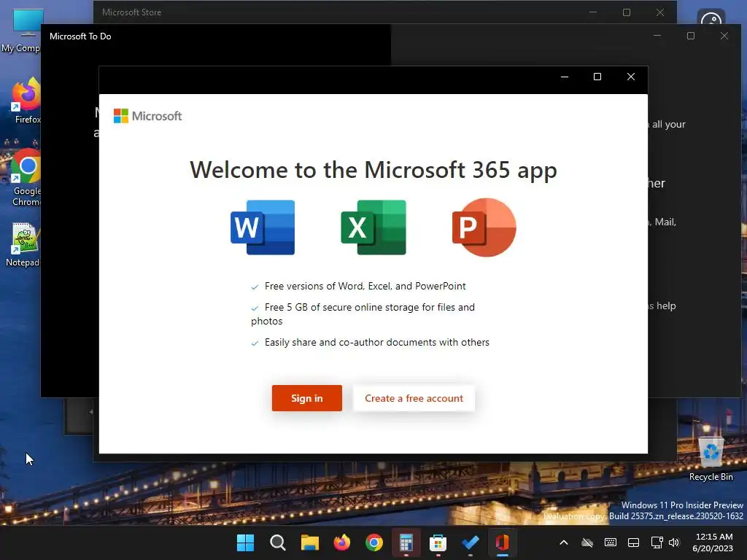The height and width of the screenshot is (560, 747).
Task: Click the Microsoft logo in welcome dialog
Action: click(147, 116)
